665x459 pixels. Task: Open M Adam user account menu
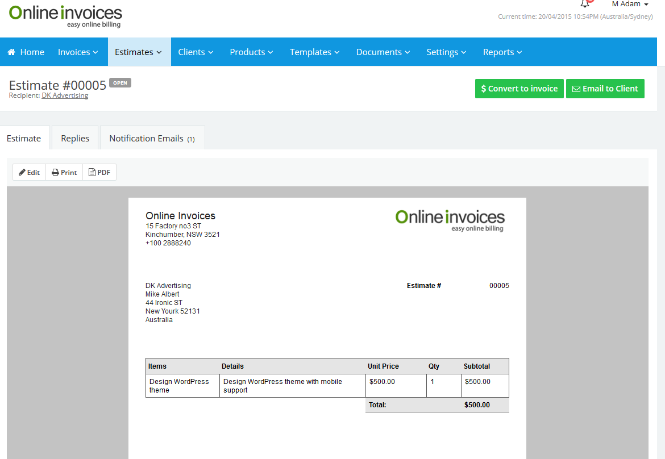(x=630, y=4)
